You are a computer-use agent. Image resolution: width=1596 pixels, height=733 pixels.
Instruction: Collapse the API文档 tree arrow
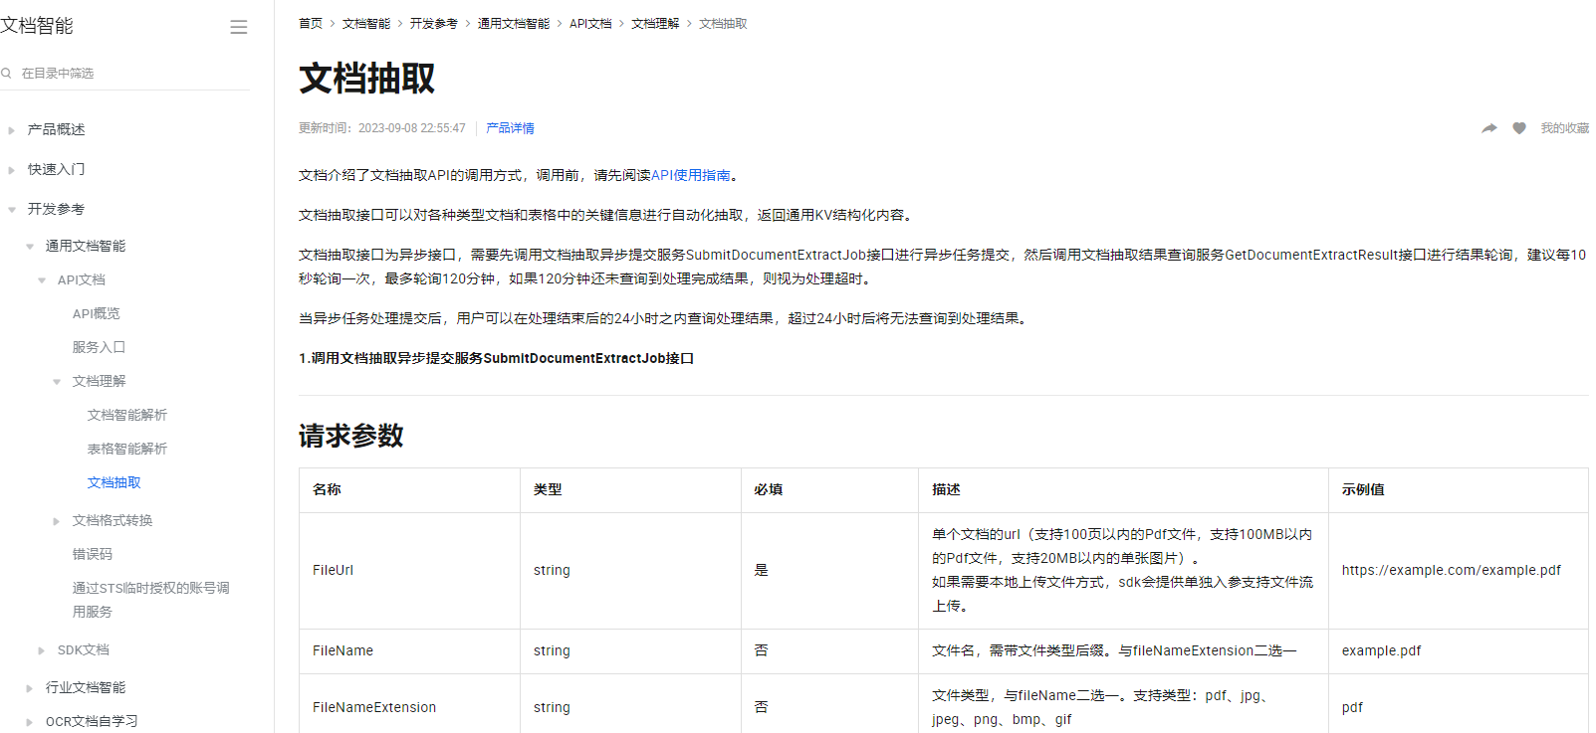pyautogui.click(x=42, y=280)
